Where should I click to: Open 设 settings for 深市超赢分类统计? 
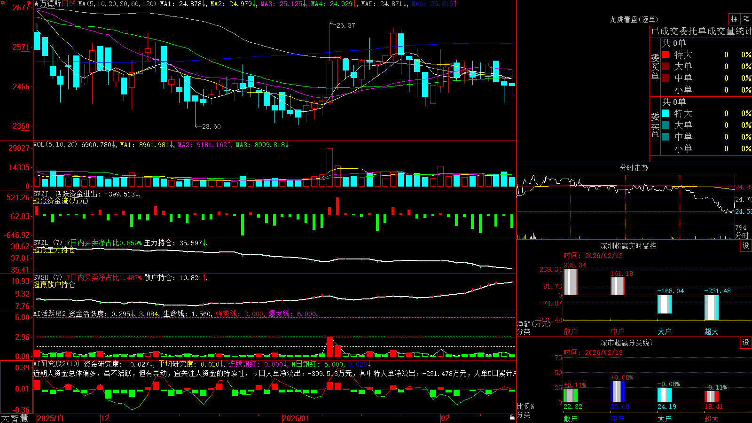pos(746,343)
